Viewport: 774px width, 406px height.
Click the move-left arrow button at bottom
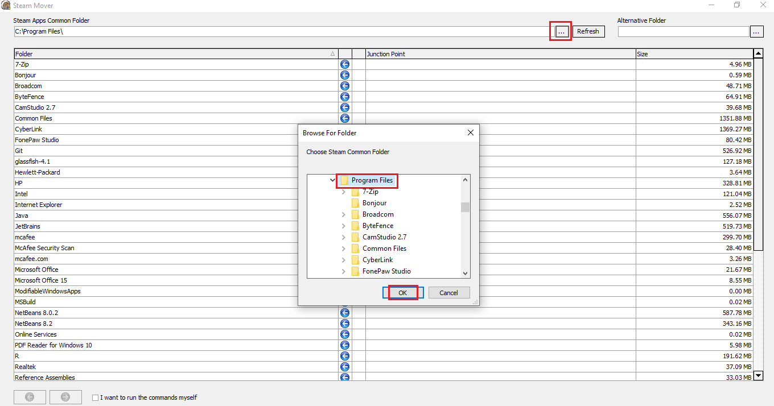[x=30, y=397]
